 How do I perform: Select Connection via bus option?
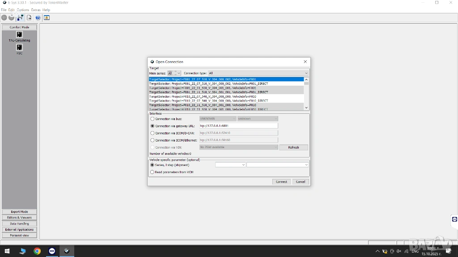153,119
